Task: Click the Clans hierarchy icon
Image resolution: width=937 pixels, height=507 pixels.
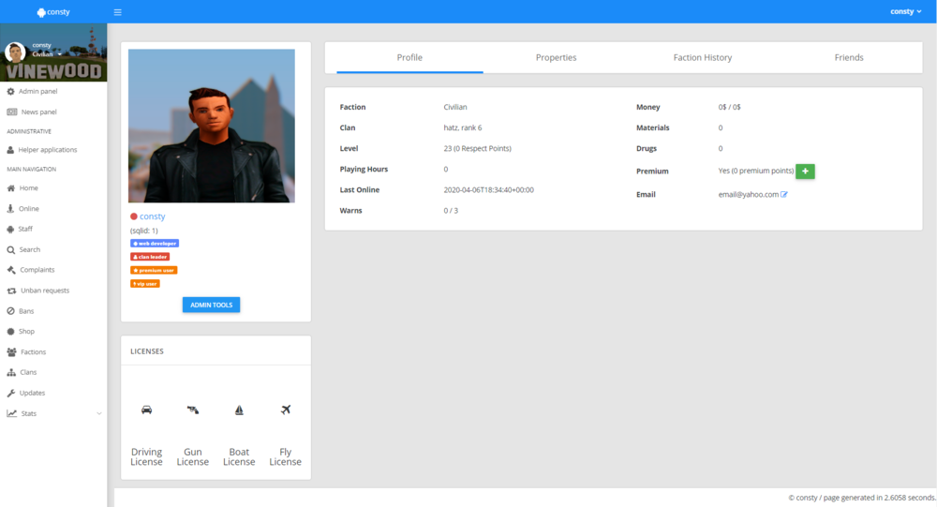Action: click(11, 372)
